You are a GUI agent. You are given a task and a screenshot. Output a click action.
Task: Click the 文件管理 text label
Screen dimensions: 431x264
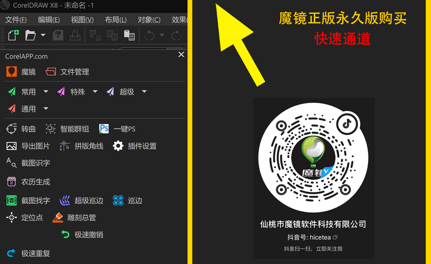(75, 72)
